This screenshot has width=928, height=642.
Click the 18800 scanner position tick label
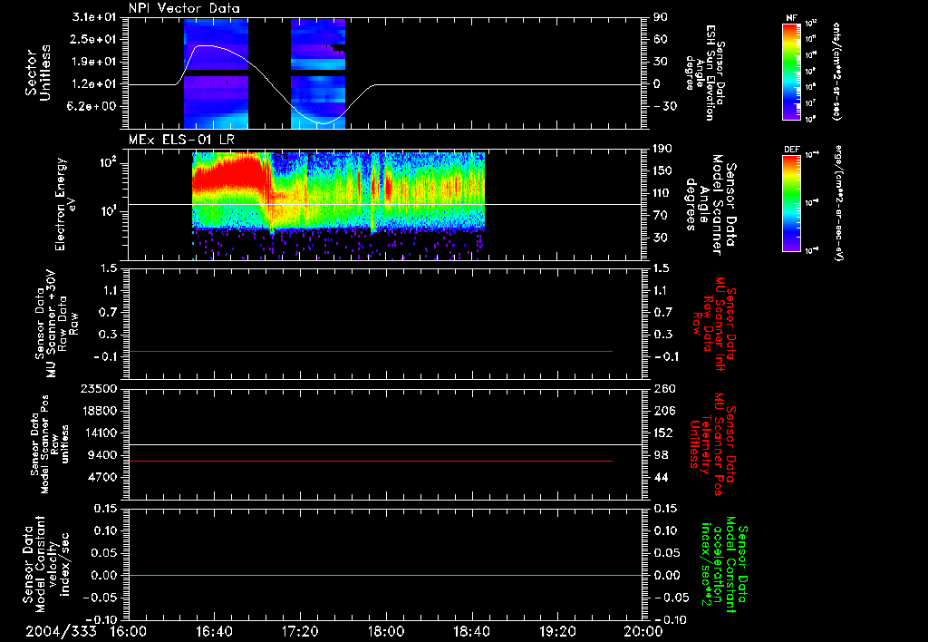[x=99, y=411]
